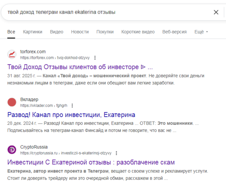Open three-dot menu for torforex.com result

(x=95, y=58)
